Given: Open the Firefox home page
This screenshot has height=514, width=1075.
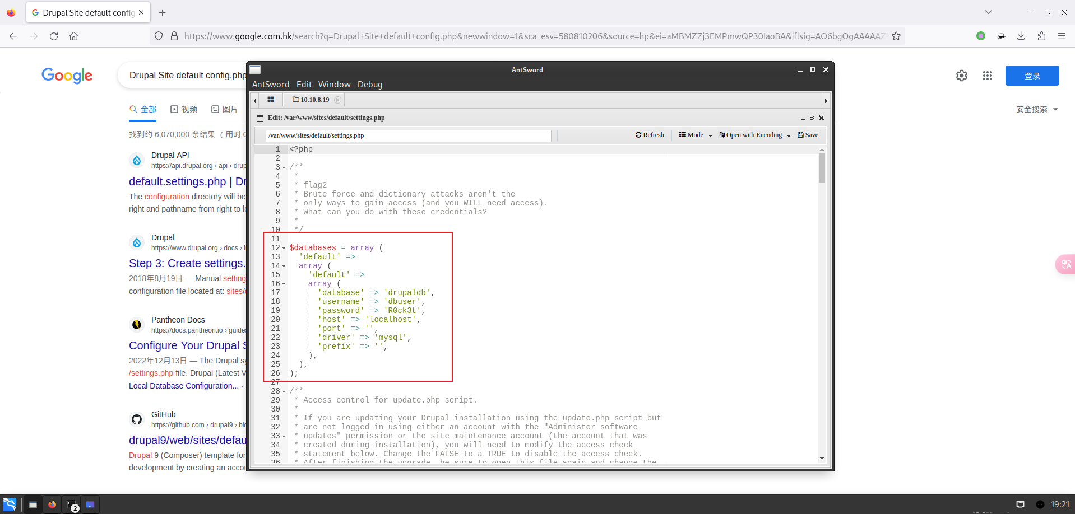Looking at the screenshot, I should 73,36.
